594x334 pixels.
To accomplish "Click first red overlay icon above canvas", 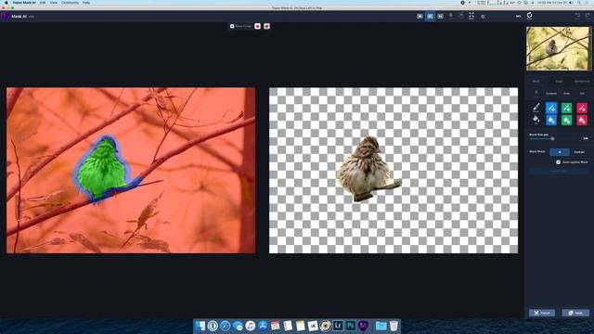I will coord(258,26).
